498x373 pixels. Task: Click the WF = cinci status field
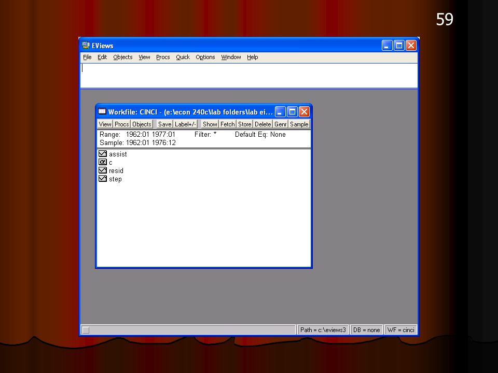pyautogui.click(x=401, y=330)
